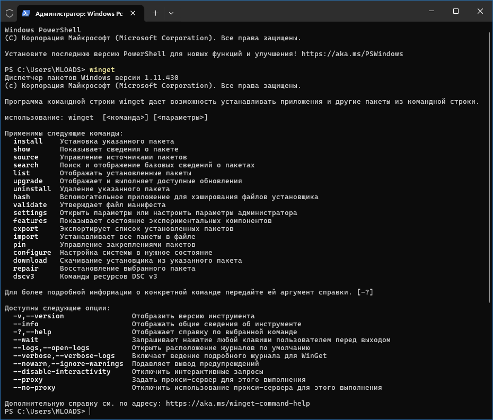
Task: Click the -v,--version option text
Action: point(38,316)
